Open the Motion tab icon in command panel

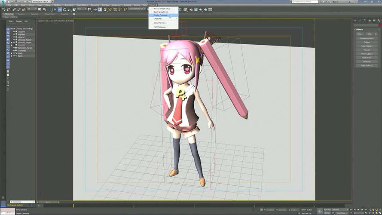point(370,21)
